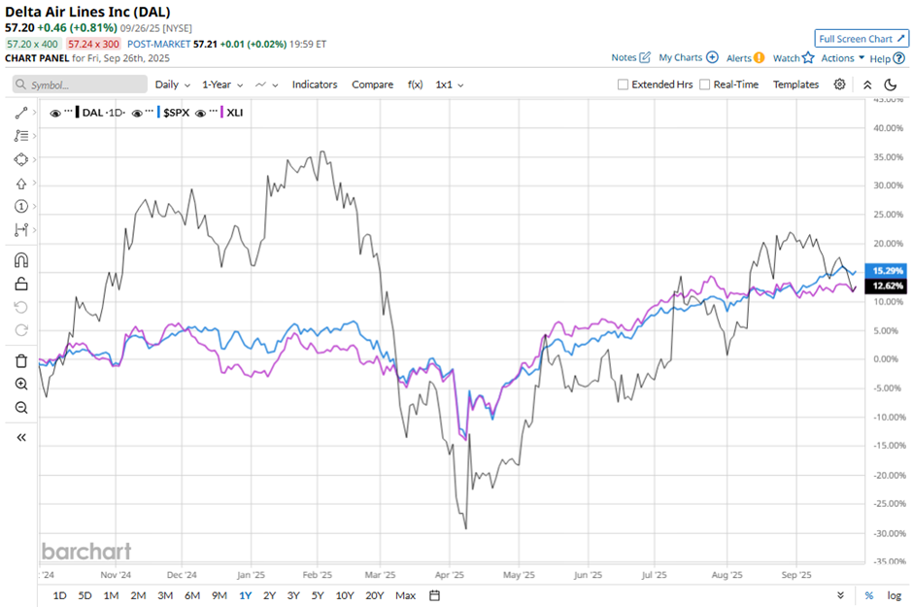This screenshot has height=607, width=913.
Task: Add to My Charts plus icon
Action: coord(712,57)
